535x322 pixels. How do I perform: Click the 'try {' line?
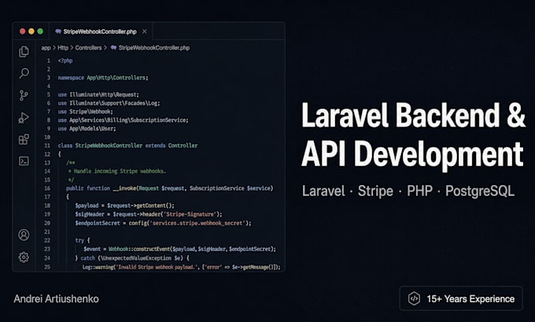[x=83, y=240]
